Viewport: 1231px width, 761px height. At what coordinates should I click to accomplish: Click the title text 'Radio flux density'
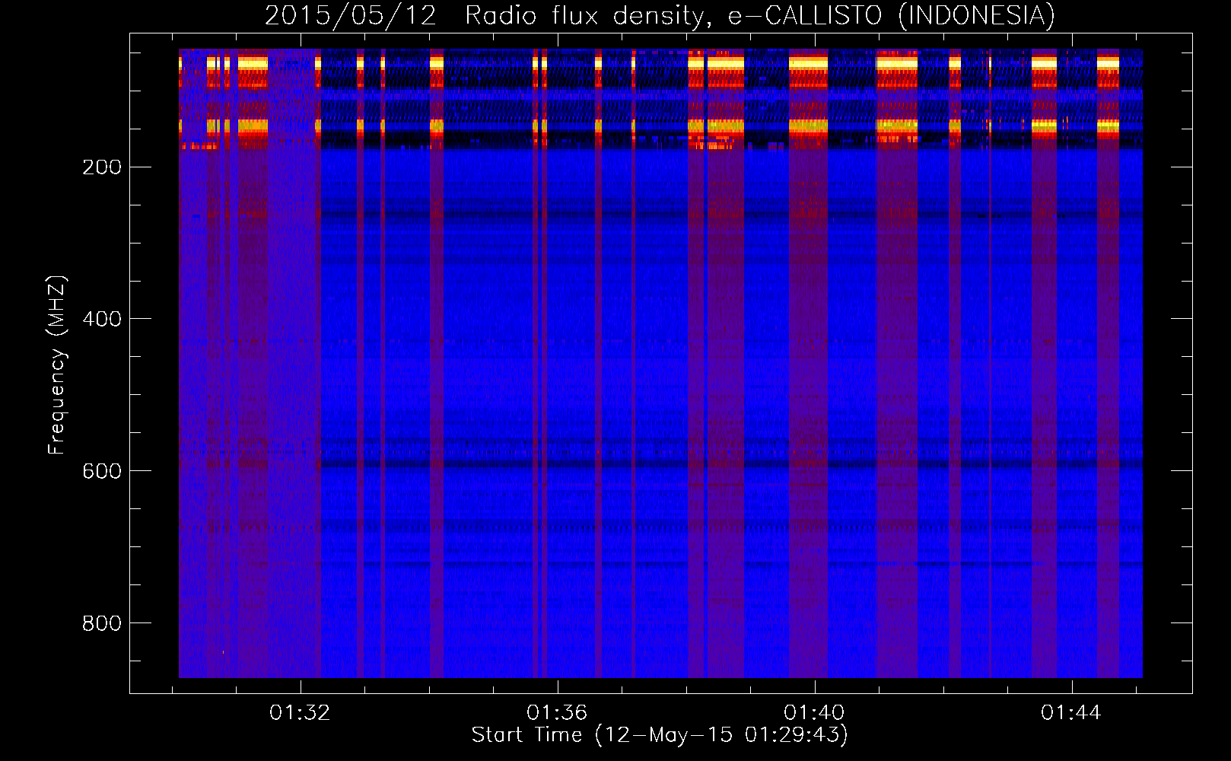tap(589, 15)
